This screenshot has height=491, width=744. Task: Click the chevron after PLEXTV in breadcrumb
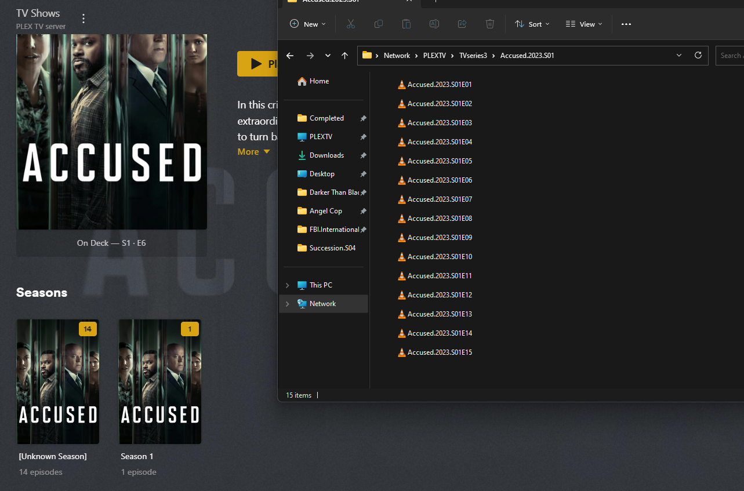click(x=453, y=56)
